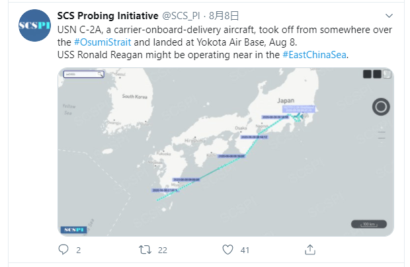Click the magnifier icon in map search

(x=100, y=75)
